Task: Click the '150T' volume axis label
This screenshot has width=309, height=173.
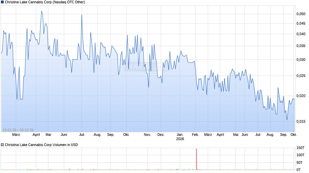Action: (300, 148)
